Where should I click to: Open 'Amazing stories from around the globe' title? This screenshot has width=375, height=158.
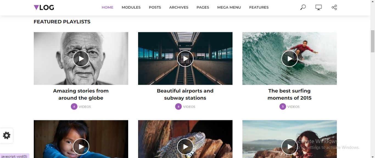point(81,94)
